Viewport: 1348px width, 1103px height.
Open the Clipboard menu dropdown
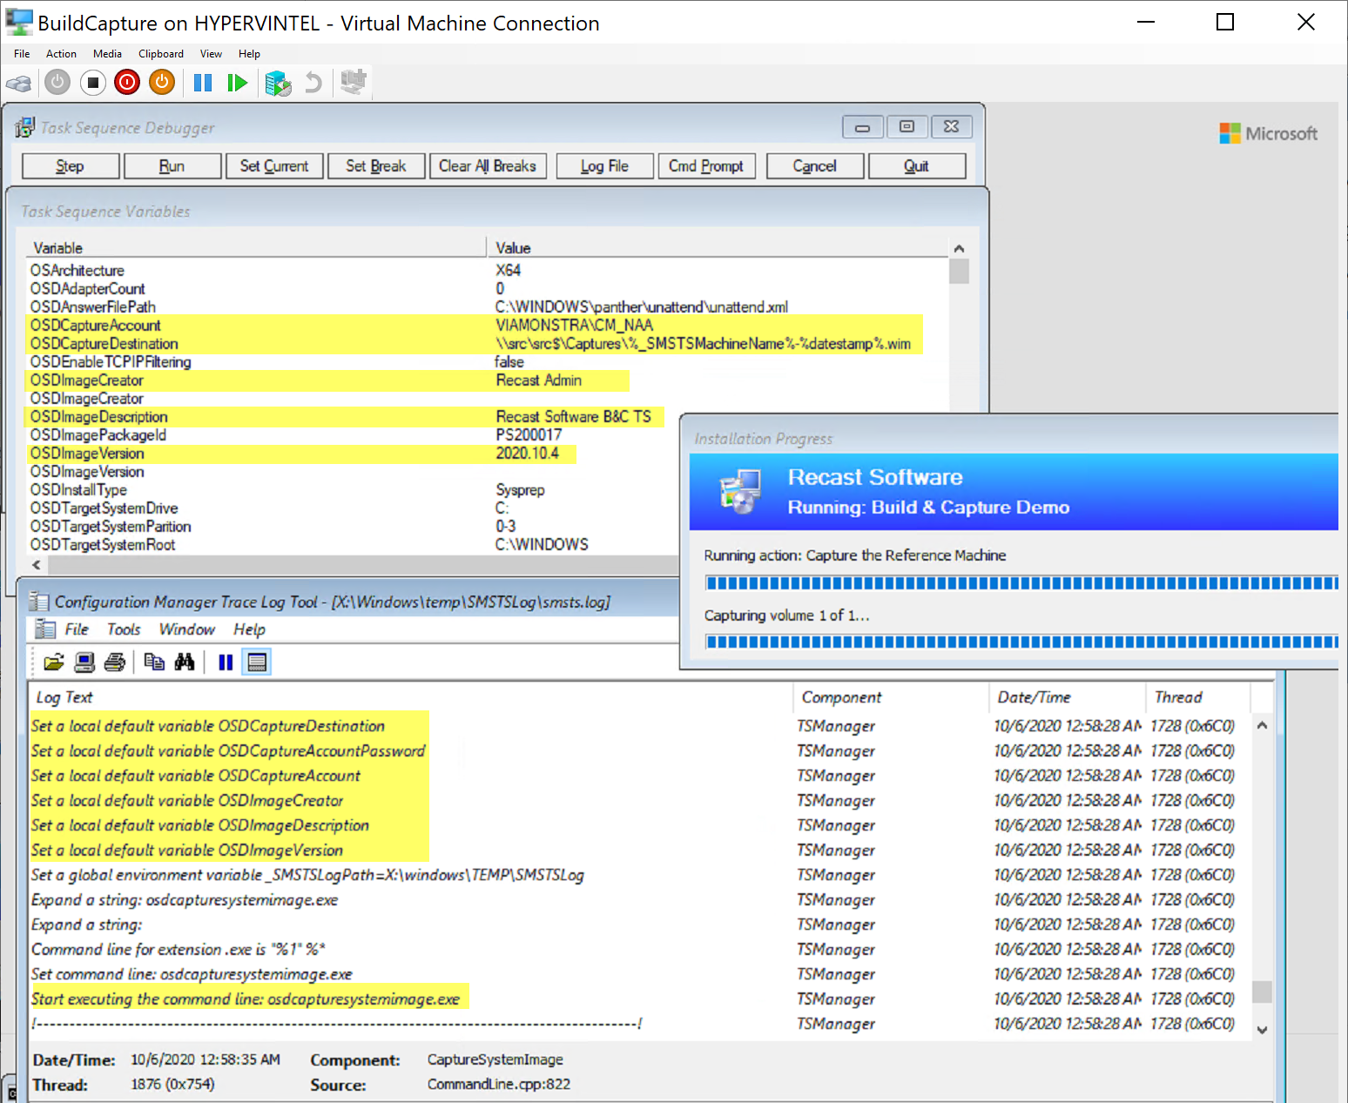click(x=161, y=54)
